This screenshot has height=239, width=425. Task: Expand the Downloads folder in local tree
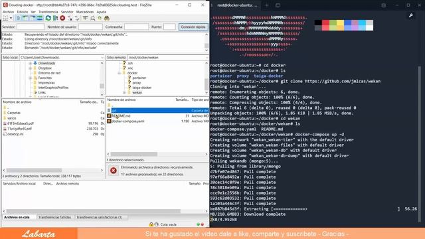point(31,63)
